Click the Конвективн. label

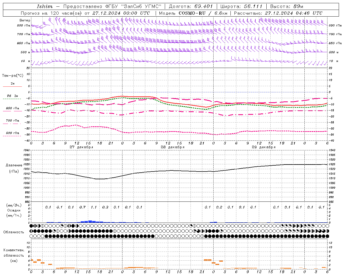[14, 250]
